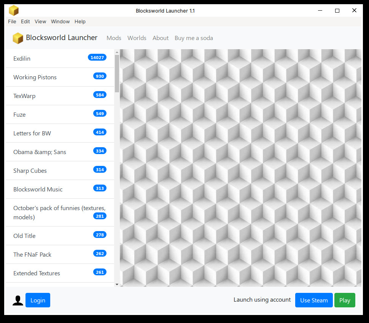
Task: Open the Help menu
Action: pyautogui.click(x=80, y=22)
